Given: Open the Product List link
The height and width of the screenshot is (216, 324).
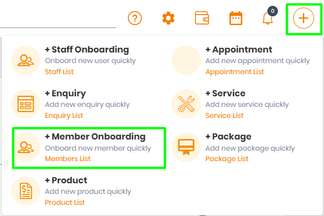Looking at the screenshot, I should pos(65,203).
